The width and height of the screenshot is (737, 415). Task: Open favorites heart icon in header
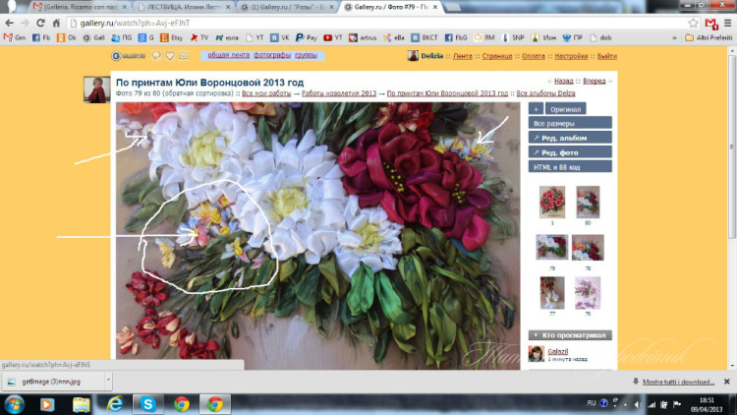pos(170,55)
